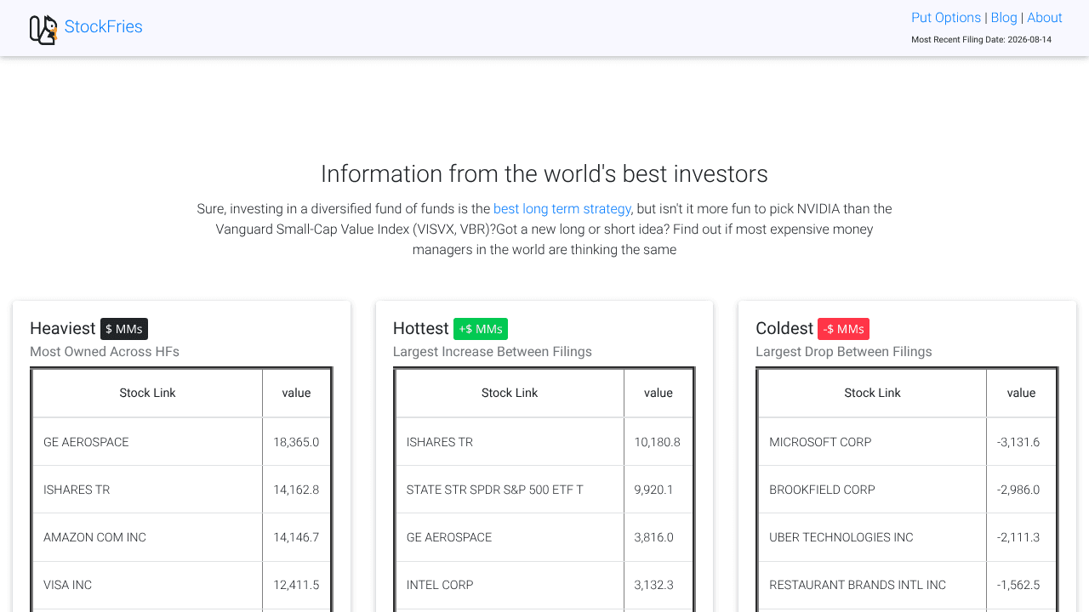
Task: Select the Heaviest table Stock Link header
Action: pos(147,393)
